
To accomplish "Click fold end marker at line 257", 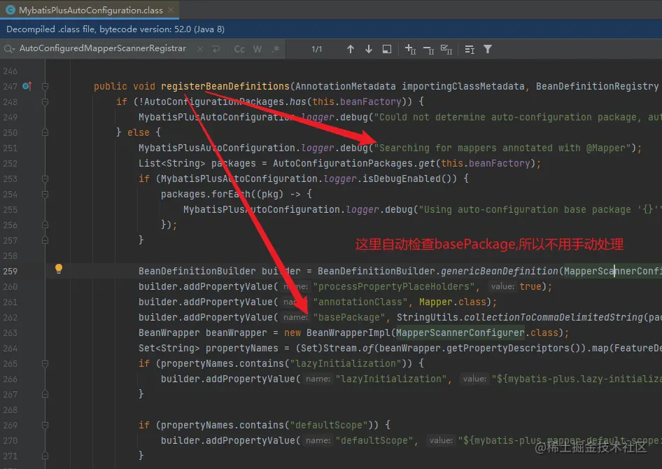I will point(45,240).
